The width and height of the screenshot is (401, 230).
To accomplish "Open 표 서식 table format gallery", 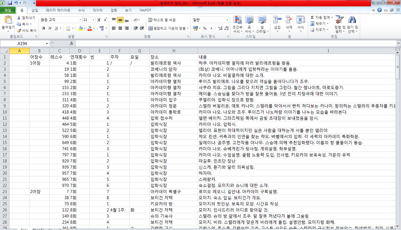I will (249, 25).
